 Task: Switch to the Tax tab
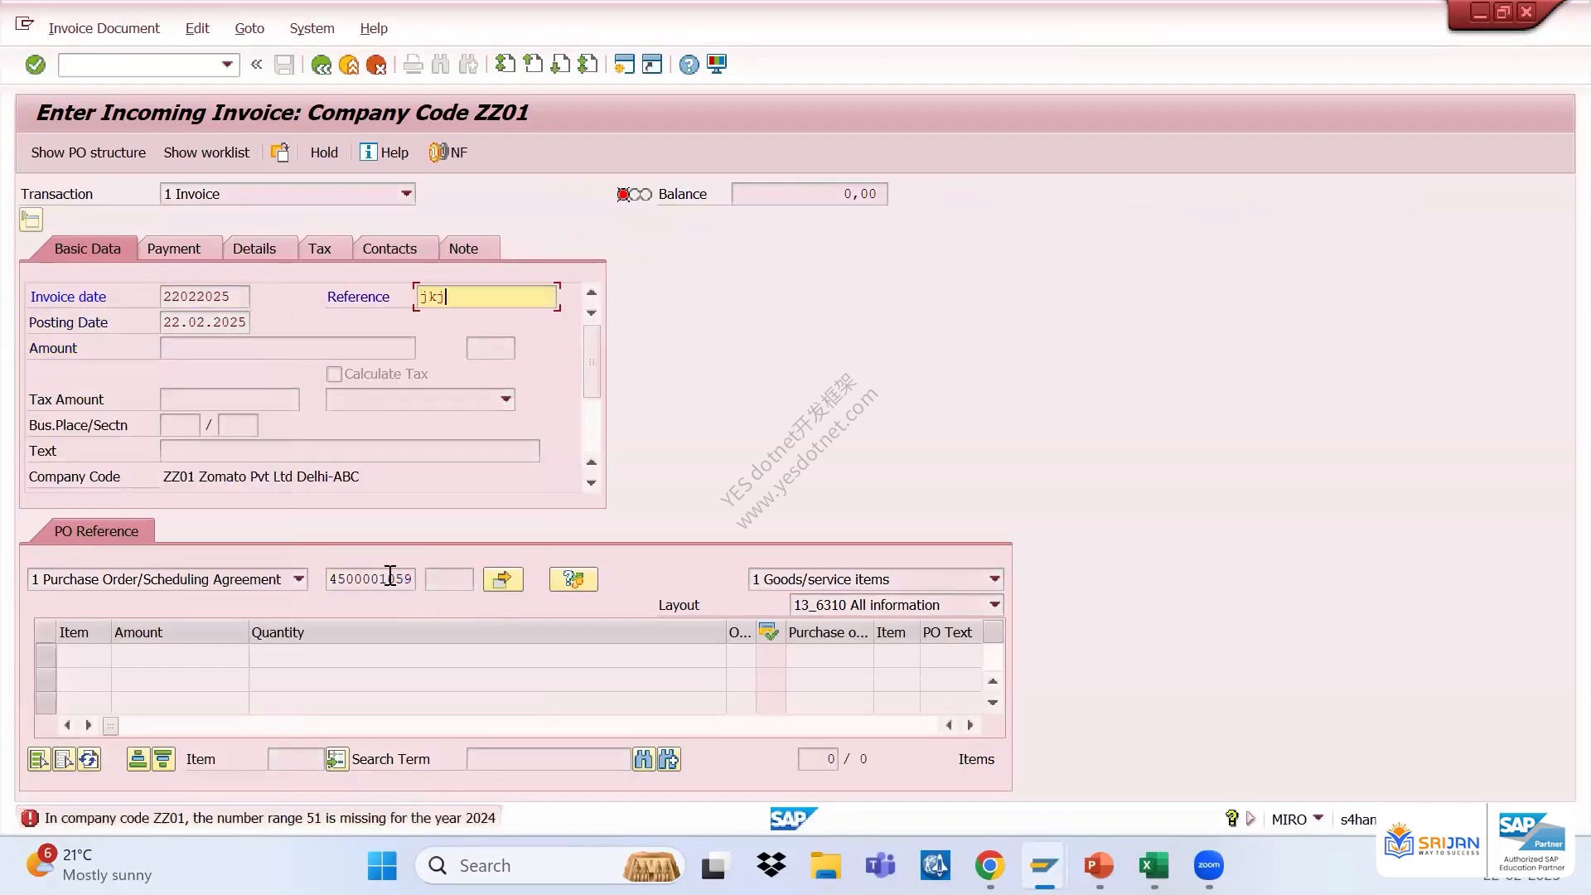[x=320, y=249]
